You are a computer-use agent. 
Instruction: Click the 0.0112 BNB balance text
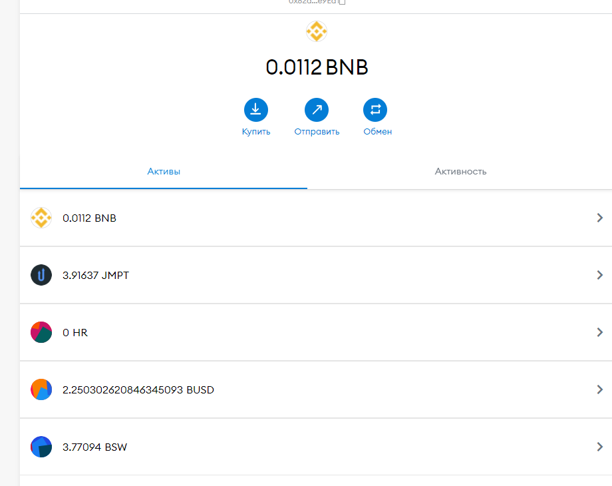coord(317,67)
